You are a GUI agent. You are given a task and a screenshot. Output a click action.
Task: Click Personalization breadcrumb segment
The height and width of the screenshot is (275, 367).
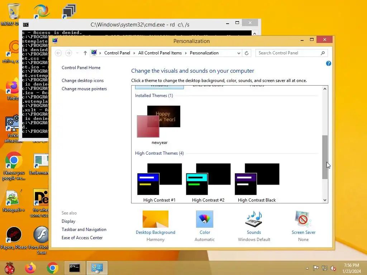(204, 53)
